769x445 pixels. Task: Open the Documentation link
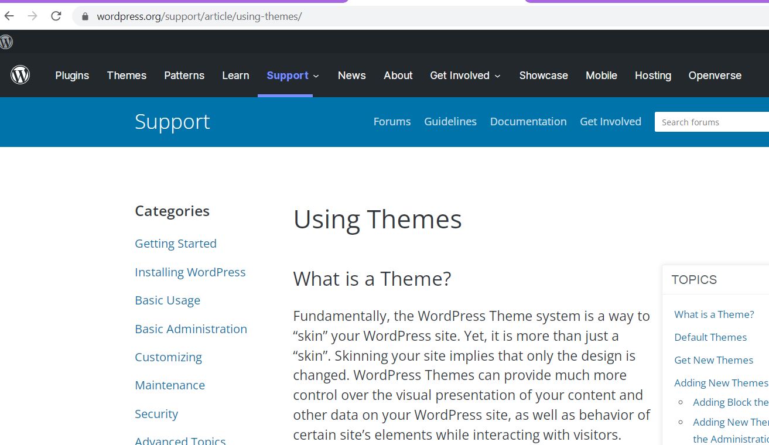[x=528, y=121]
